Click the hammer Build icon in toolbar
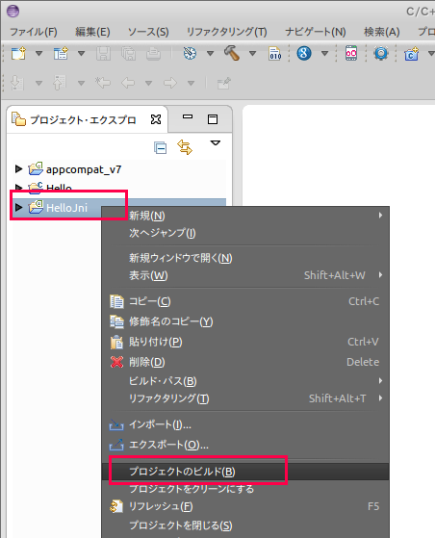This screenshot has height=538, width=435. pyautogui.click(x=232, y=53)
